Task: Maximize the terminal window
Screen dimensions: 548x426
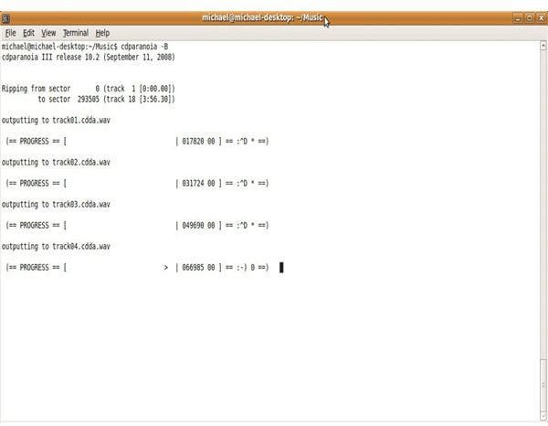Action: tap(530, 18)
